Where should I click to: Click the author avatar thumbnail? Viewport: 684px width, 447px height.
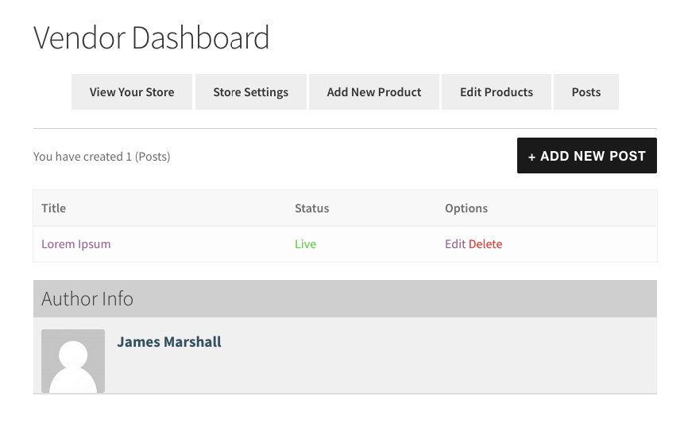(73, 361)
